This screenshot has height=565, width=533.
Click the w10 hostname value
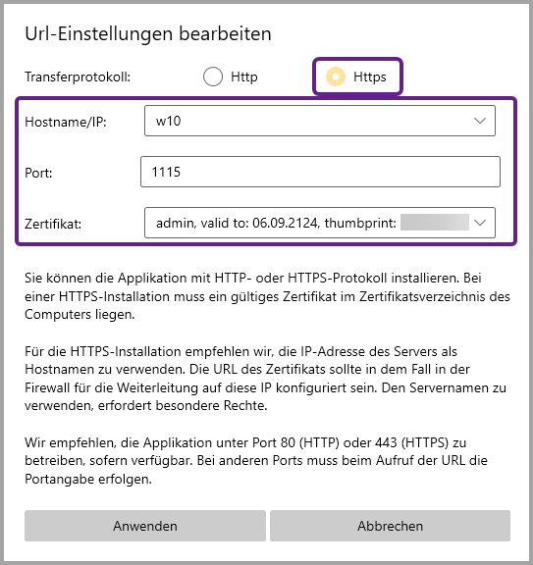(x=169, y=121)
